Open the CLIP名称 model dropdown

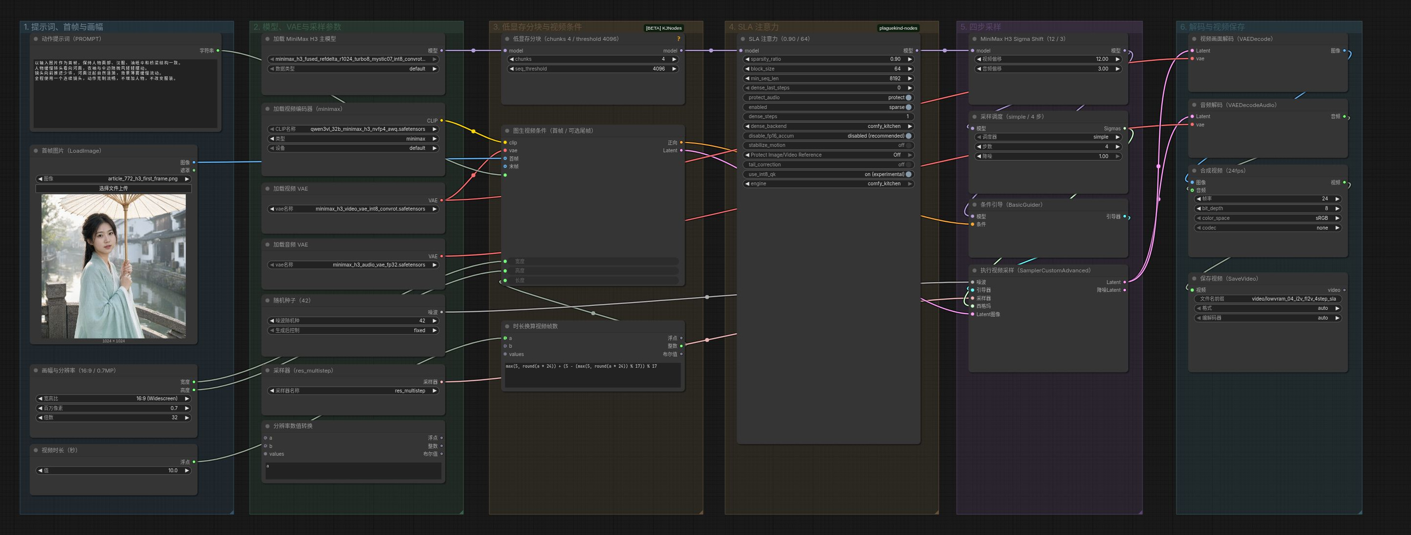(353, 129)
